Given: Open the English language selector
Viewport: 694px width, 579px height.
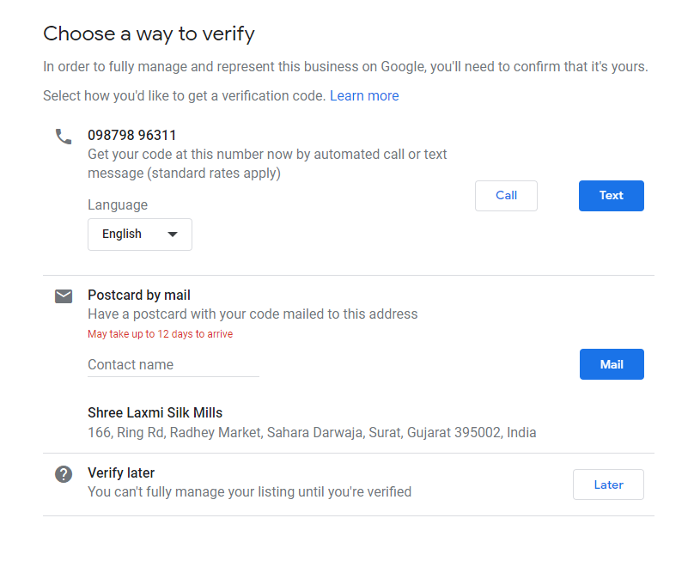Looking at the screenshot, I should click(x=139, y=235).
